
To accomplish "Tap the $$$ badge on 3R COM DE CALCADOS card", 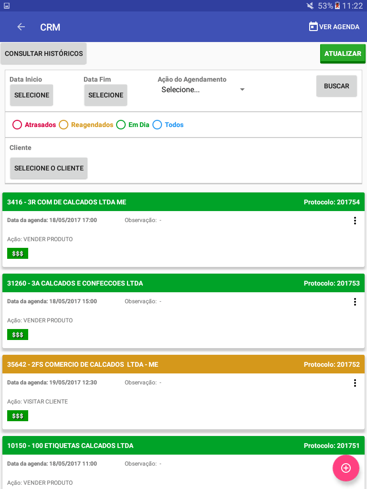I will [18, 253].
